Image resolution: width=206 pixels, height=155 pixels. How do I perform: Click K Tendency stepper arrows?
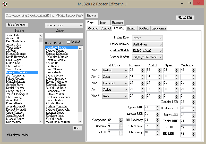[x=157, y=127]
